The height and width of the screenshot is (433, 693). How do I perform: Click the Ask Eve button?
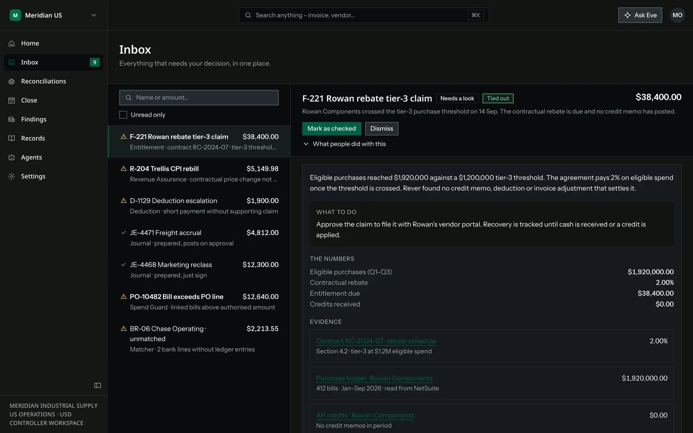click(x=640, y=15)
